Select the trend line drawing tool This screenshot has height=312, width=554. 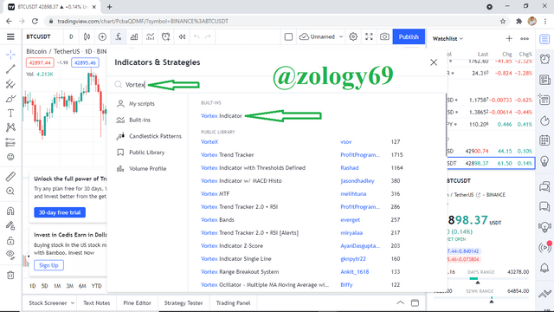coord(10,69)
